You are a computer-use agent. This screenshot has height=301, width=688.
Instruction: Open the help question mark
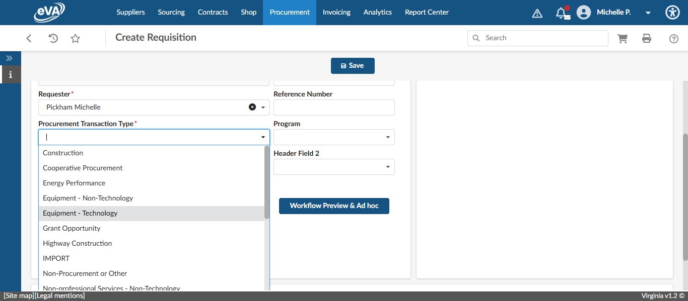674,38
